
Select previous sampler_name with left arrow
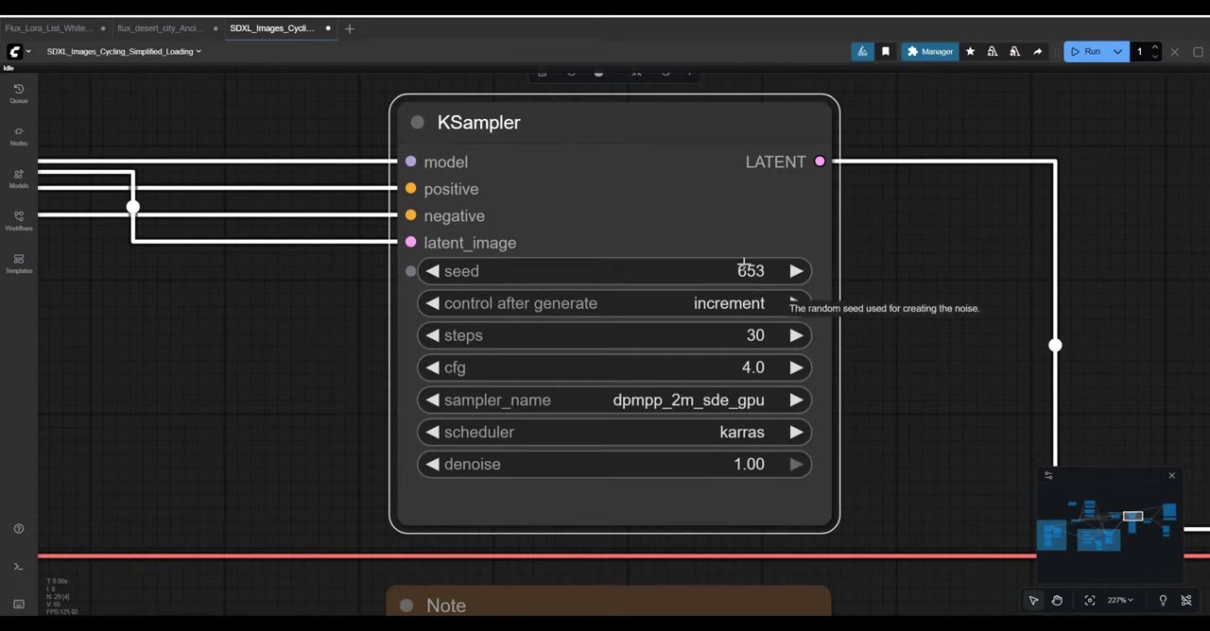click(x=432, y=400)
